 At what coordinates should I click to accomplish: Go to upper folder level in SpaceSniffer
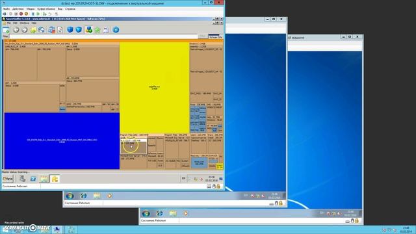(x=33, y=30)
